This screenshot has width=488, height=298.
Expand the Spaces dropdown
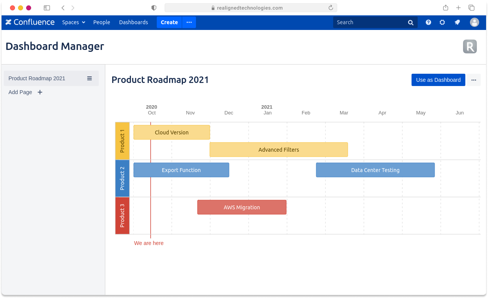coord(73,22)
